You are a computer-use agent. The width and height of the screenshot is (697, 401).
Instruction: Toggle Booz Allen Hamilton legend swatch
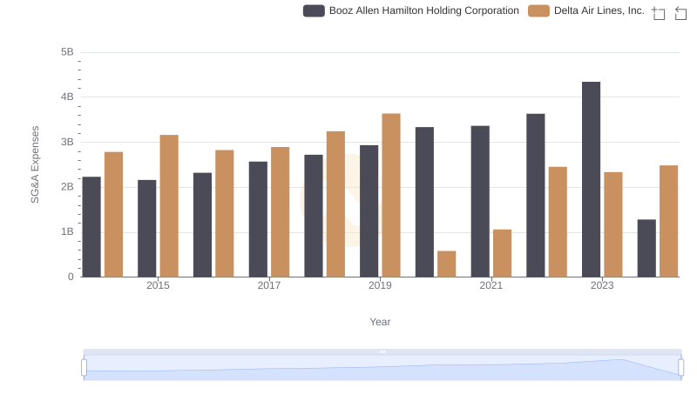(314, 10)
